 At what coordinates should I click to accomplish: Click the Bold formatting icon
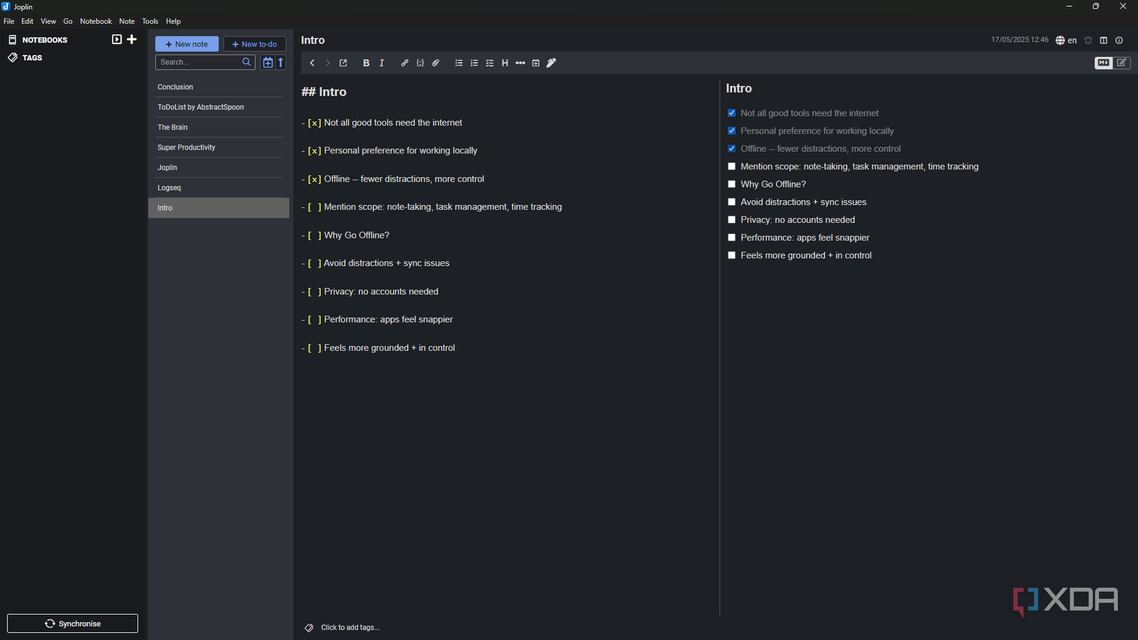pyautogui.click(x=366, y=63)
